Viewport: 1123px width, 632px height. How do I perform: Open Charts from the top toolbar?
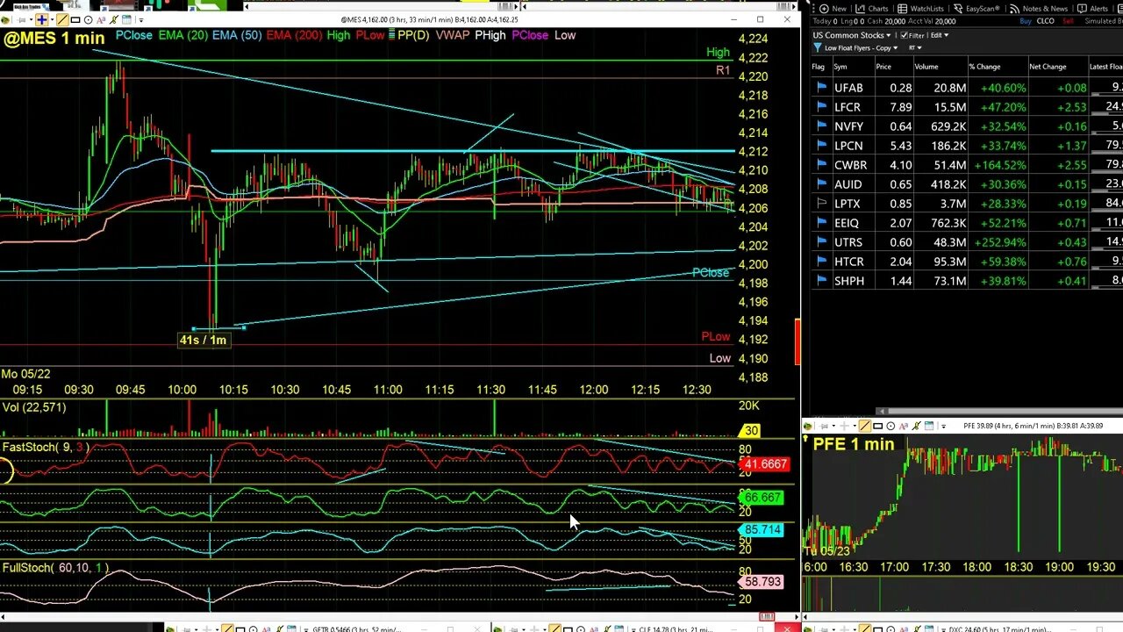click(872, 9)
